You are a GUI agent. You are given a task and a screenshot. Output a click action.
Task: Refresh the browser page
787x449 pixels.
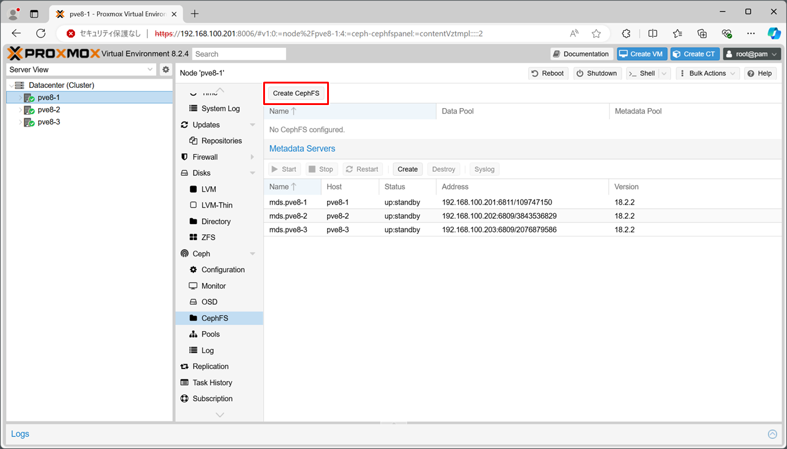click(x=41, y=34)
